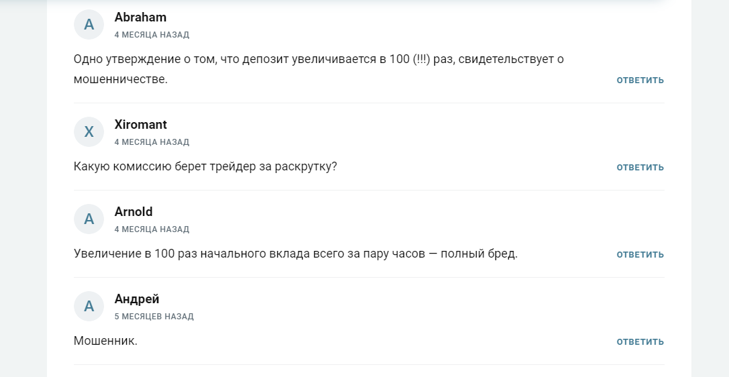Image resolution: width=729 pixels, height=377 pixels.
Task: Reply to Arnold's comment via ОТВЕТИТЬ
Action: tap(640, 255)
